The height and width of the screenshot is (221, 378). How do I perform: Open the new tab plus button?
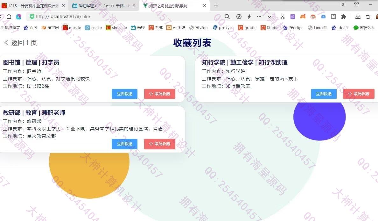pos(216,5)
